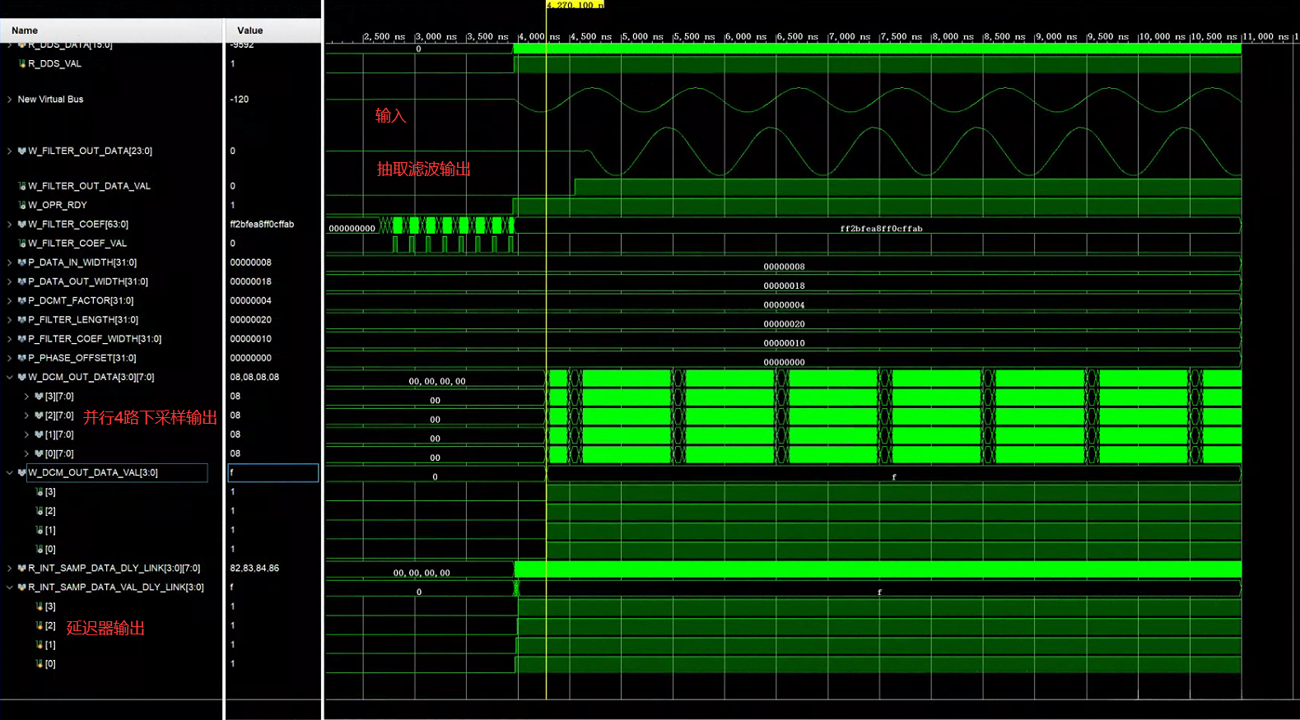1300x720 pixels.
Task: Select the P_DATA_OUT_WIDTH[31:0] signal name
Action: click(88, 282)
